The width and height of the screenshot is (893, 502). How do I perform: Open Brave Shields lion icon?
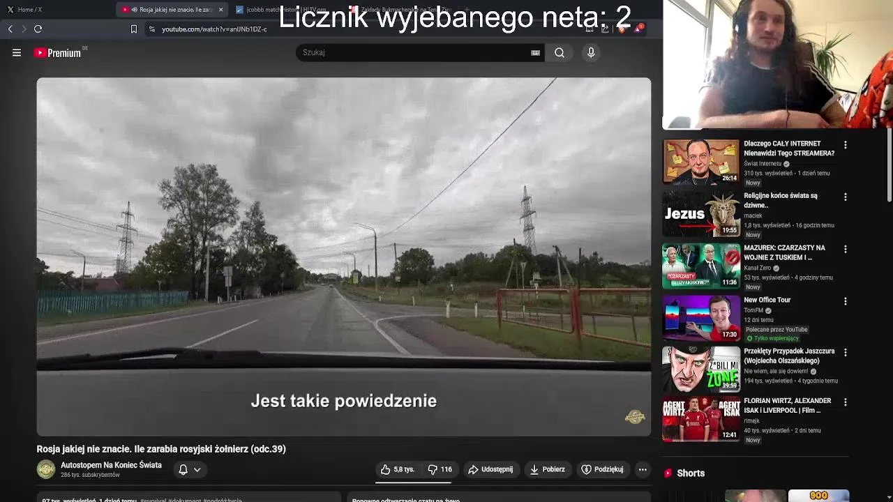click(x=622, y=29)
